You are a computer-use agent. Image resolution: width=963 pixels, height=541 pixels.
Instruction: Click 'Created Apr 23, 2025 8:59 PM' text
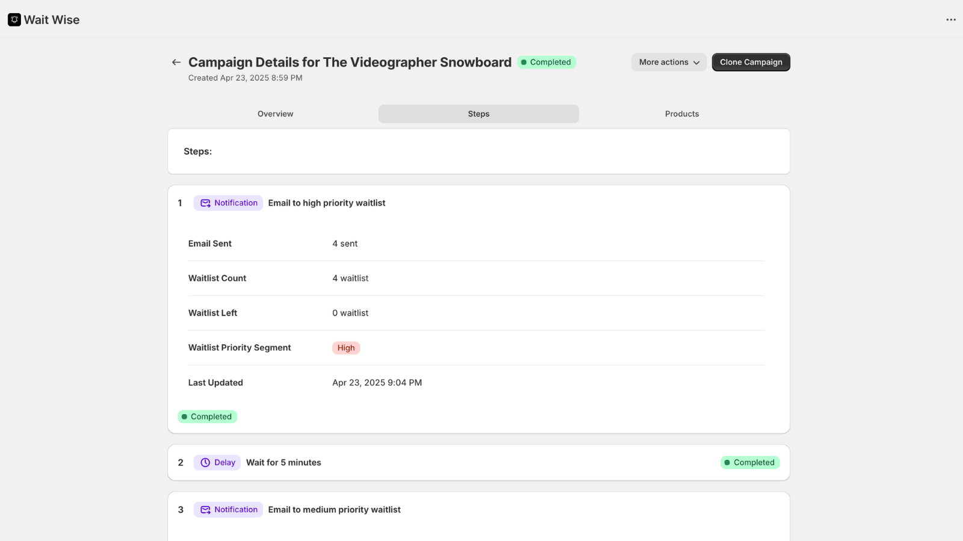246,78
